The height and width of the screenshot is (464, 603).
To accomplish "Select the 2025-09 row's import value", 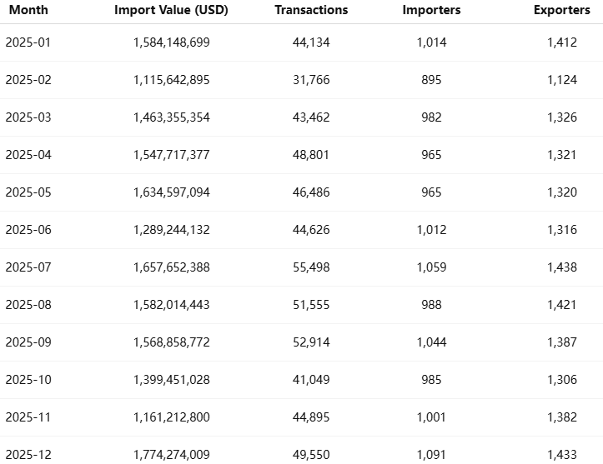I will tap(171, 342).
